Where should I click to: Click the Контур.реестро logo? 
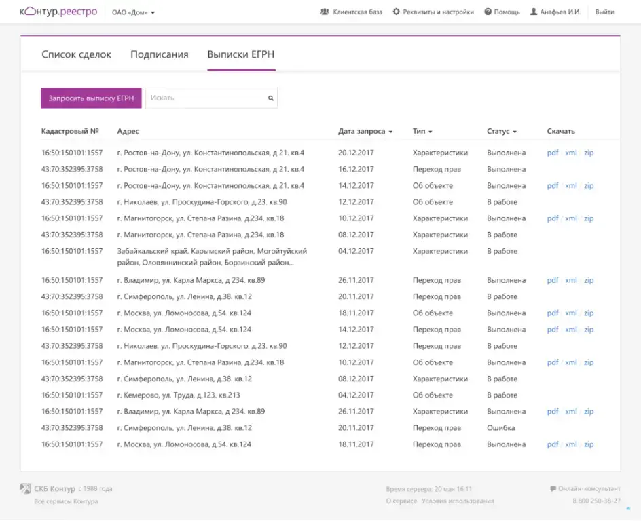click(58, 12)
